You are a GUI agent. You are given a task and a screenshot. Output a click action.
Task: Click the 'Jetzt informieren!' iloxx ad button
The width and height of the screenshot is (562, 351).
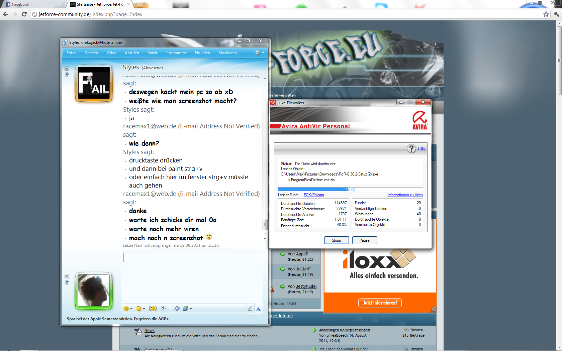380,303
